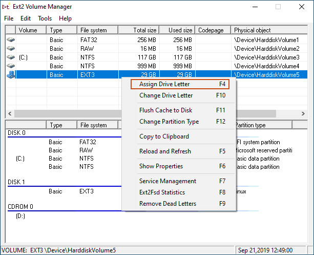Choose Change Drive Letter menu entry
The width and height of the screenshot is (314, 255).
(180, 95)
